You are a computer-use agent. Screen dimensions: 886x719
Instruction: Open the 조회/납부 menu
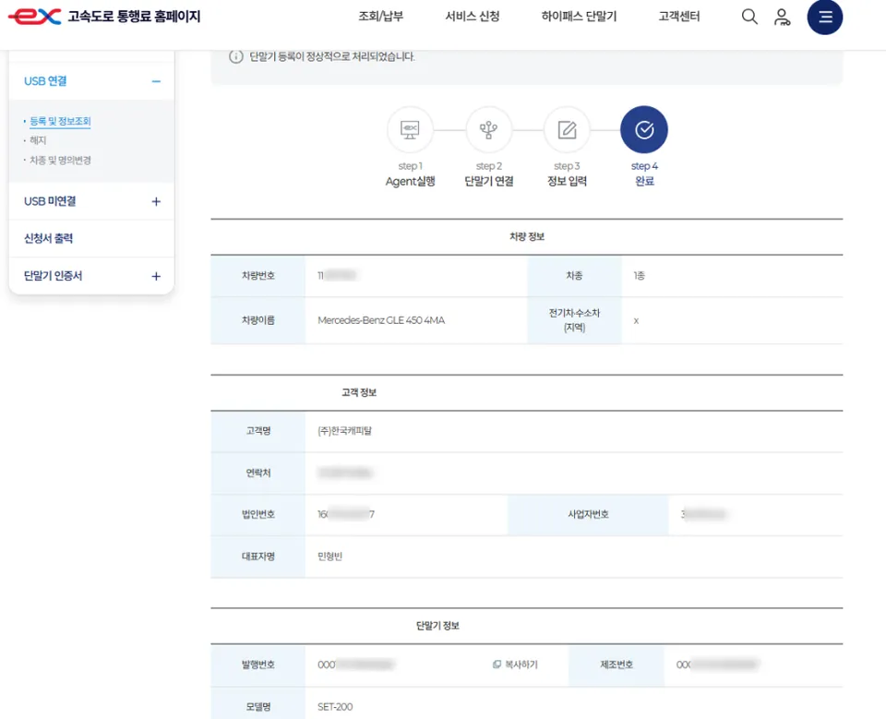point(381,17)
